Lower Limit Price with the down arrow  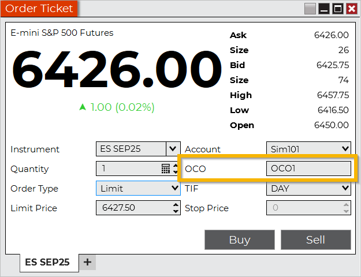(x=176, y=211)
